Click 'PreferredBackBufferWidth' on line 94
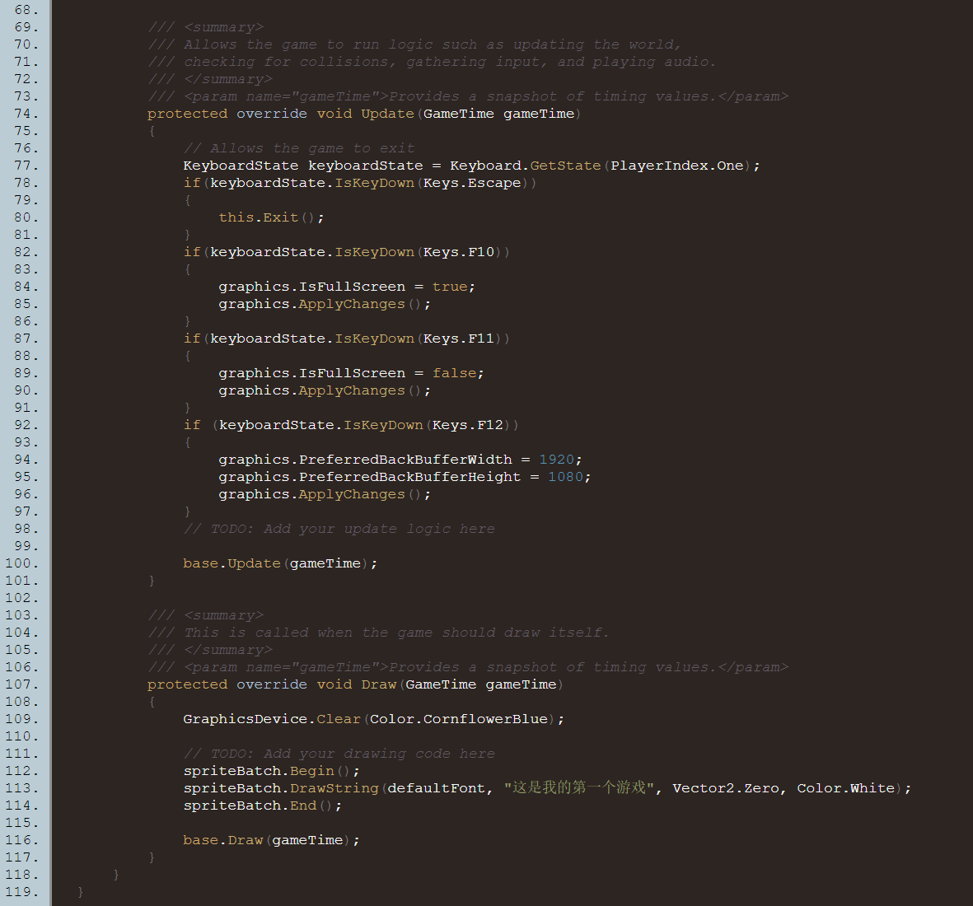973x906 pixels. tap(406, 460)
